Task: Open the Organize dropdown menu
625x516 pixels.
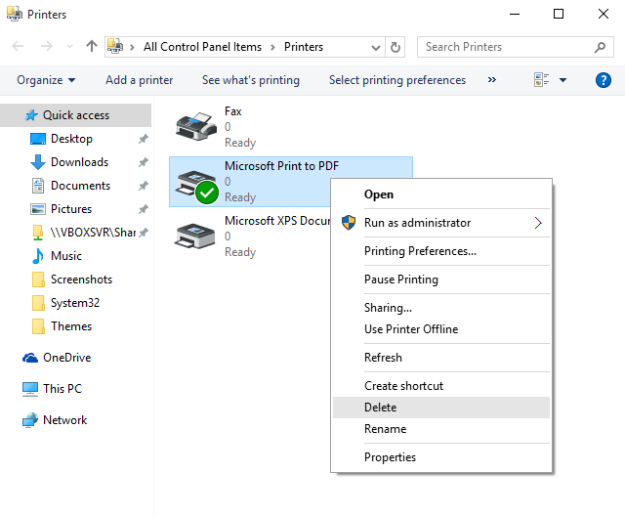Action: pyautogui.click(x=46, y=80)
